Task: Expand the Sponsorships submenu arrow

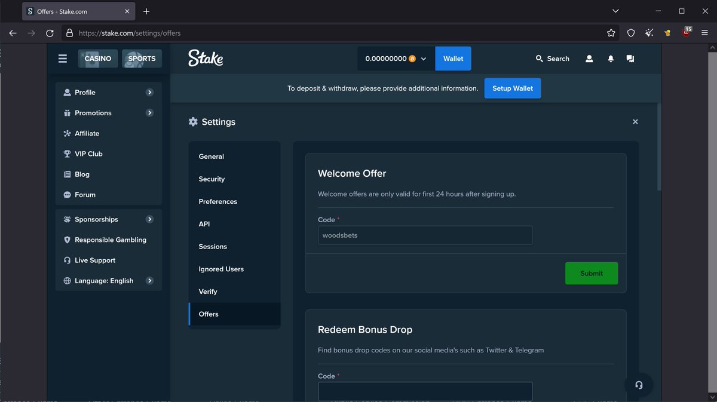Action: click(149, 219)
